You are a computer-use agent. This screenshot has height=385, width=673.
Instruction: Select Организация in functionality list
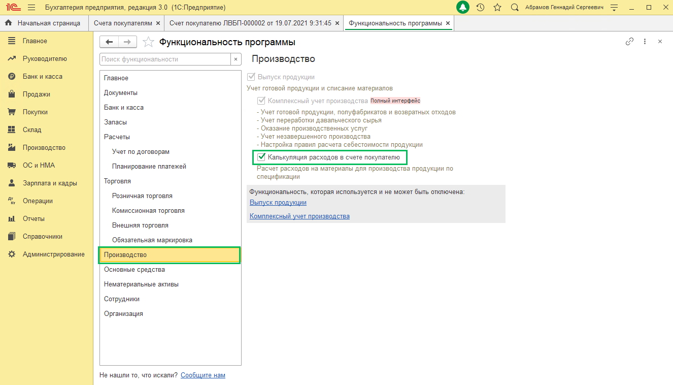[170, 313]
